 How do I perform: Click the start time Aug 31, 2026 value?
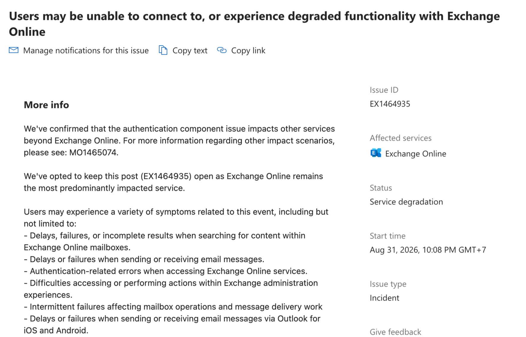pyautogui.click(x=428, y=250)
